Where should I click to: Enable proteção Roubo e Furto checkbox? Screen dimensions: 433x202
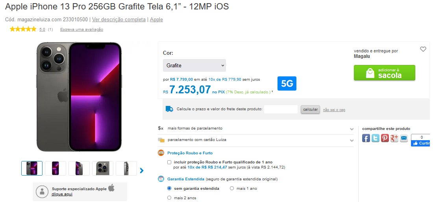click(x=169, y=162)
